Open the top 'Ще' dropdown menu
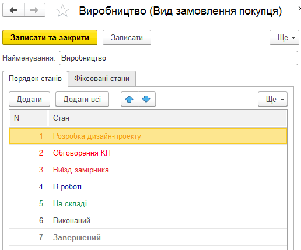 coord(284,37)
